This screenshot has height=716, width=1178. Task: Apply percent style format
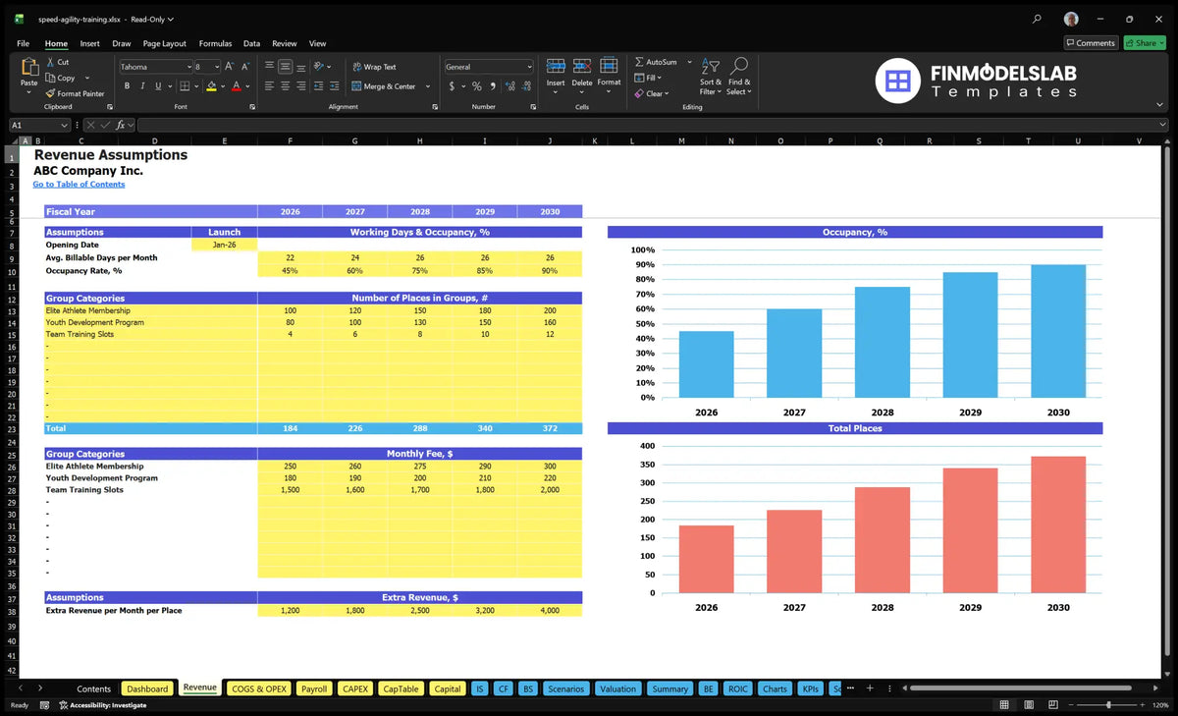(477, 86)
